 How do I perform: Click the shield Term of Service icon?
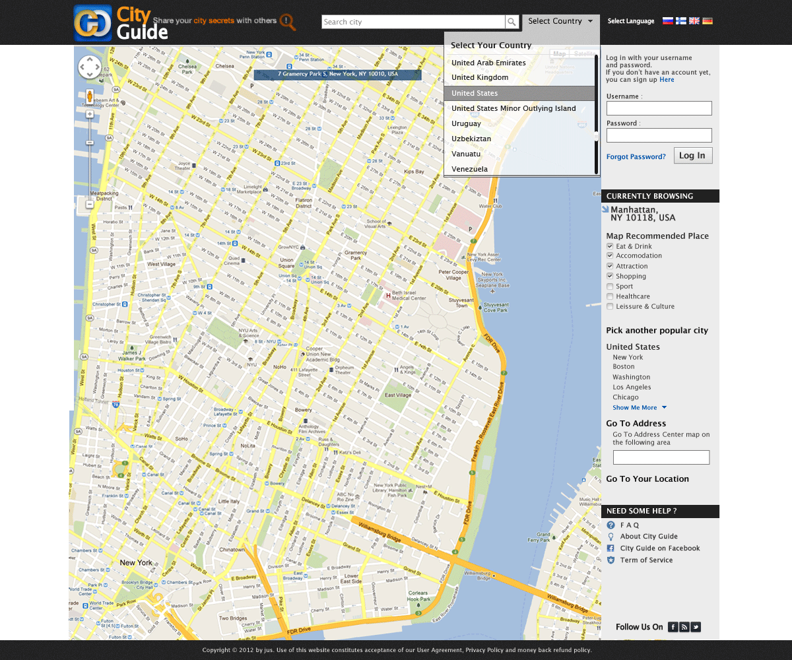pos(610,560)
